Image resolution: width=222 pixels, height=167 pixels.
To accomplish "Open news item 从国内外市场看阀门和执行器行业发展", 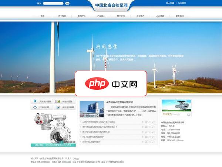I will point(99,122).
